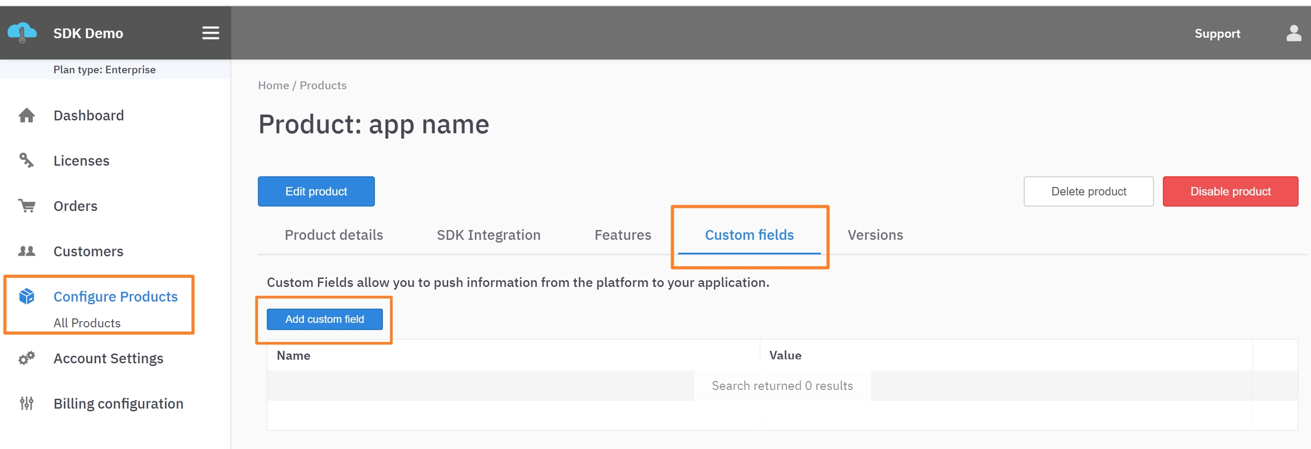This screenshot has width=1311, height=449.
Task: Go to Home via breadcrumb link
Action: click(273, 85)
